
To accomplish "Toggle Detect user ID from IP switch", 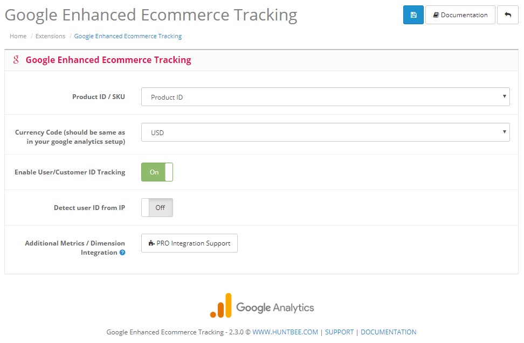I will click(157, 207).
